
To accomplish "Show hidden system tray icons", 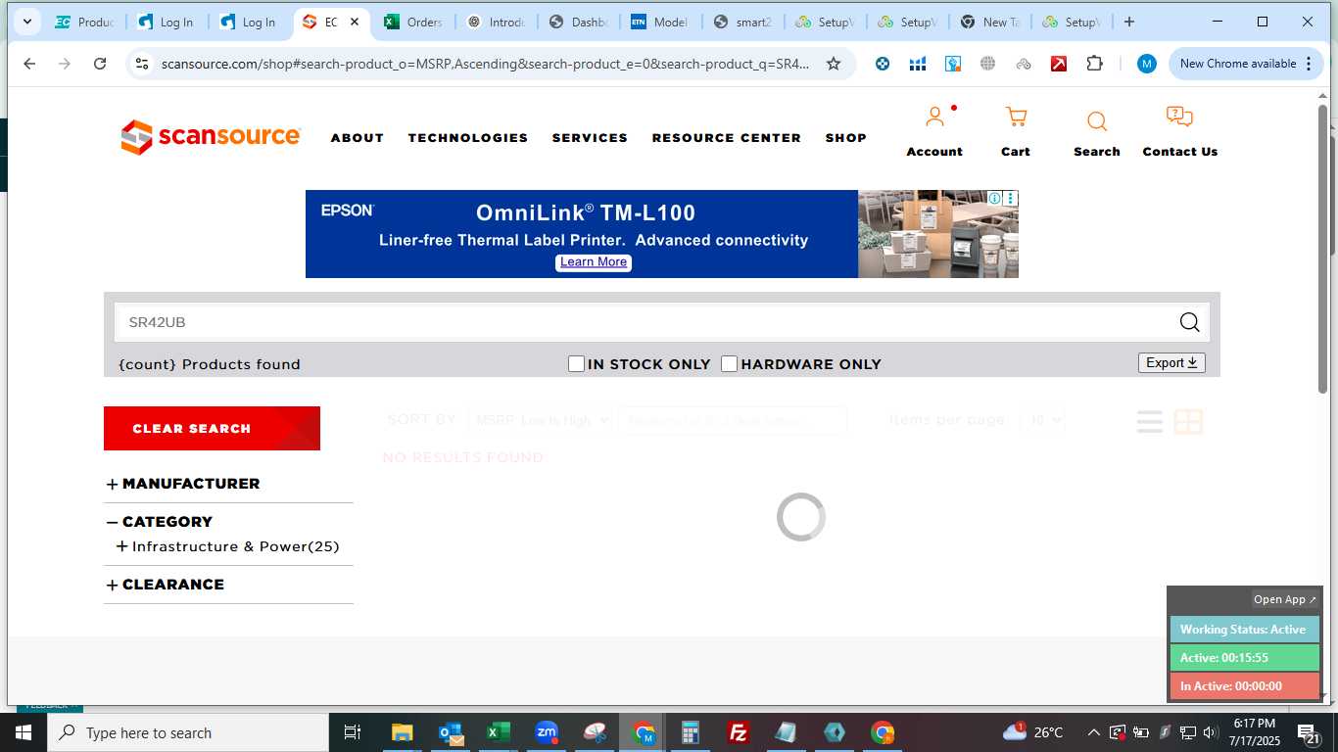I will tap(1093, 732).
